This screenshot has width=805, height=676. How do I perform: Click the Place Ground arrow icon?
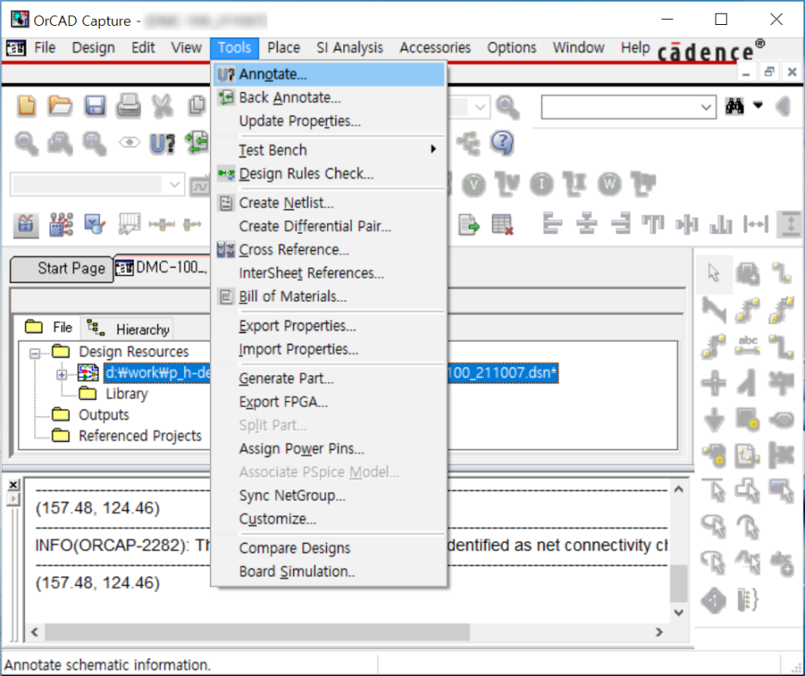pos(714,420)
